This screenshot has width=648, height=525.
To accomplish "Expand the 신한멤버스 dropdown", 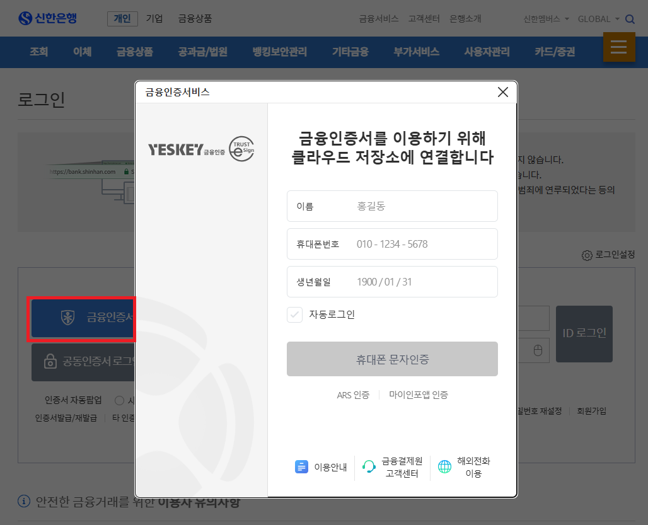I will [x=545, y=18].
